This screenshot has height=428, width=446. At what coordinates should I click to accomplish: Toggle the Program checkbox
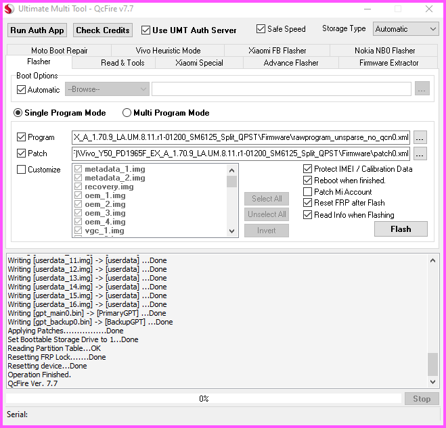22,137
